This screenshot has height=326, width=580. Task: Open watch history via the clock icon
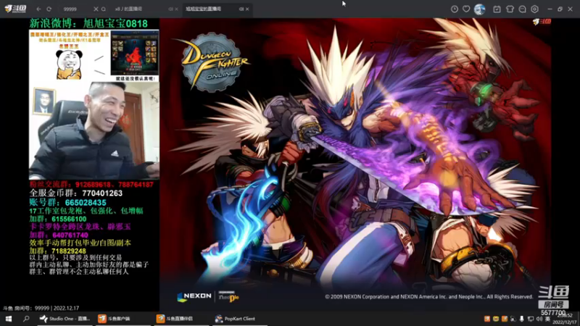(x=455, y=9)
